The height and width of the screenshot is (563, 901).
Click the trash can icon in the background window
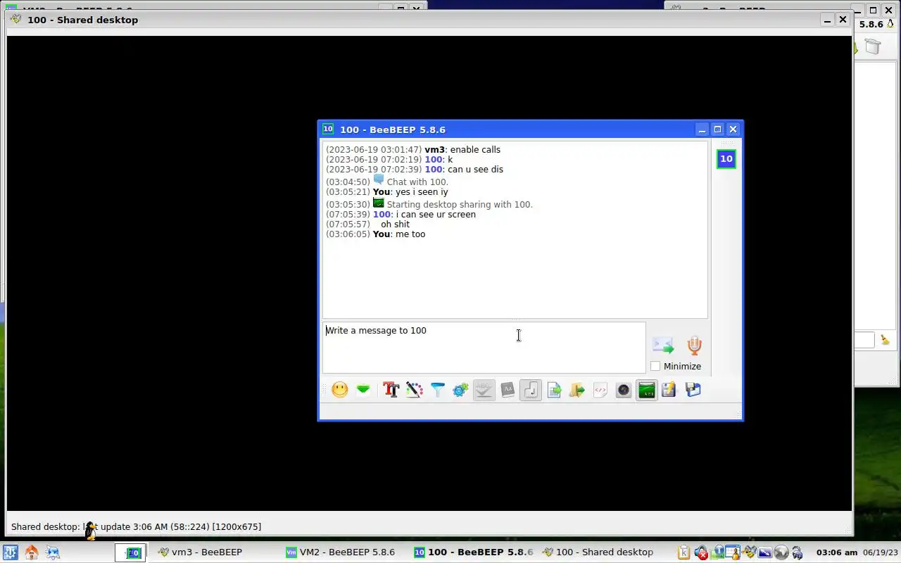(873, 46)
